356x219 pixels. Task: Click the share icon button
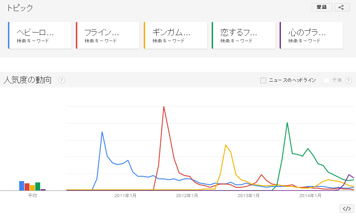click(342, 7)
